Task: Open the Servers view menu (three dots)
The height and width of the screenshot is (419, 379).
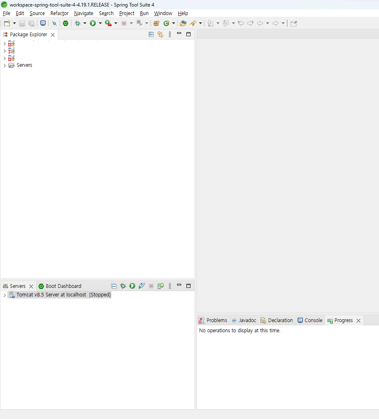Action: click(x=170, y=286)
